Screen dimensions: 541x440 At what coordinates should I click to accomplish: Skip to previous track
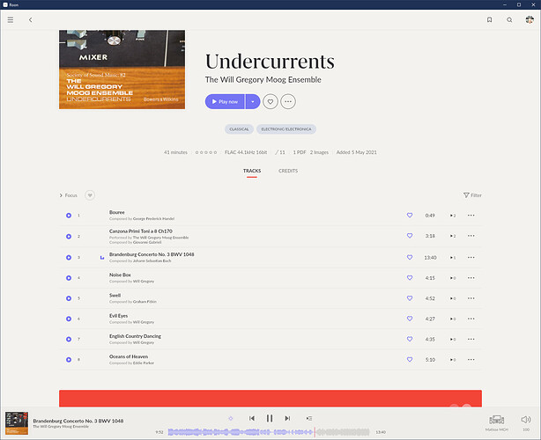click(x=252, y=418)
